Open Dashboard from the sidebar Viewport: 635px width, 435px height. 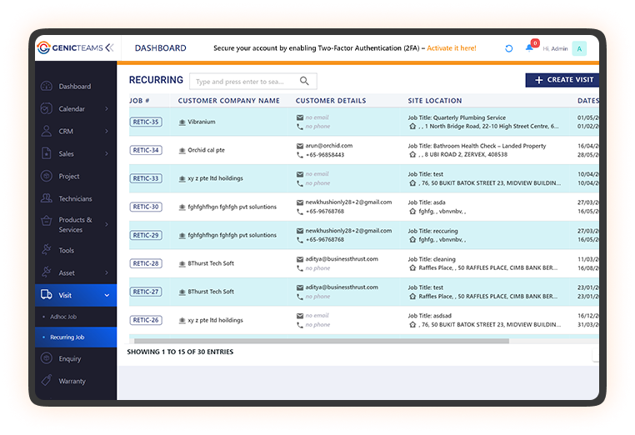[74, 87]
